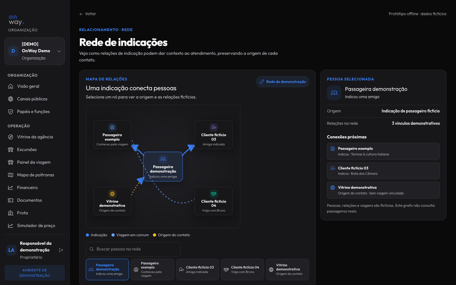Go to the Financeiro section
This screenshot has width=456, height=285.
(x=35, y=187)
